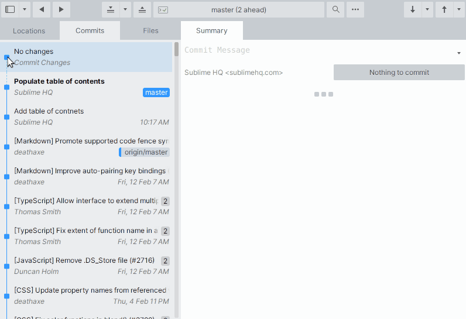466x319 pixels.
Task: Click the stash changes icon
Action: (111, 9)
